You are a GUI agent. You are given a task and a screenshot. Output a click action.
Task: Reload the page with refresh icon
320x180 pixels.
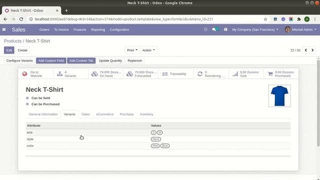(x=21, y=19)
